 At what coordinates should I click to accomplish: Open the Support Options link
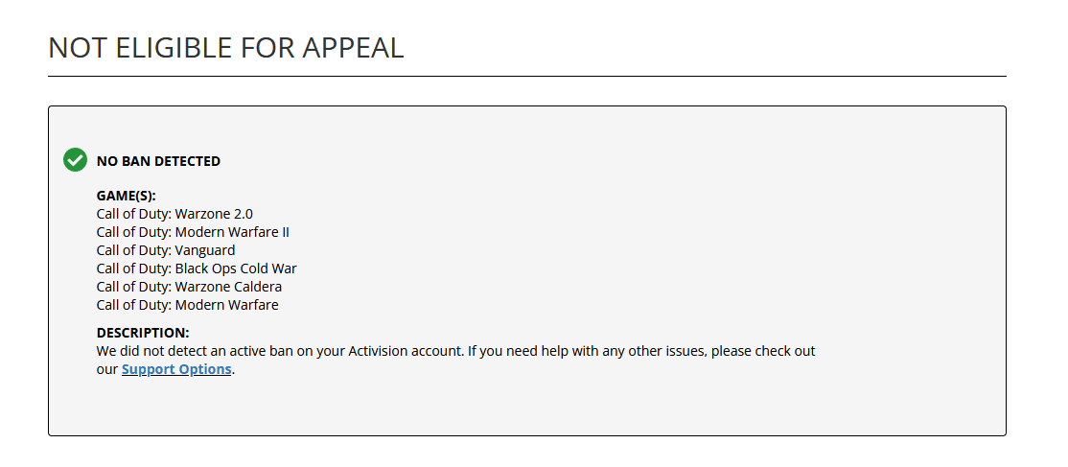tap(176, 369)
